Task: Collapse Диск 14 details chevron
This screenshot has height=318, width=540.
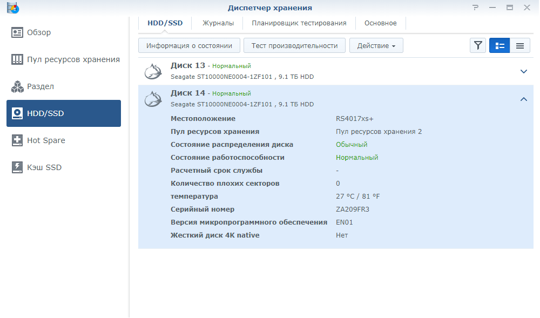Action: (523, 99)
